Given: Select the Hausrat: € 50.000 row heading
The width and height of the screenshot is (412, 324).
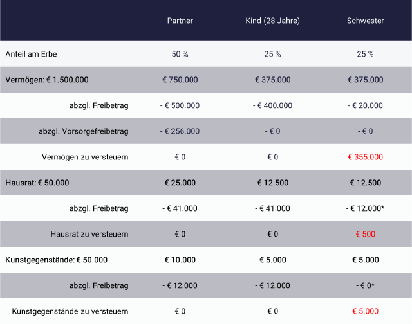Looking at the screenshot, I should [37, 183].
